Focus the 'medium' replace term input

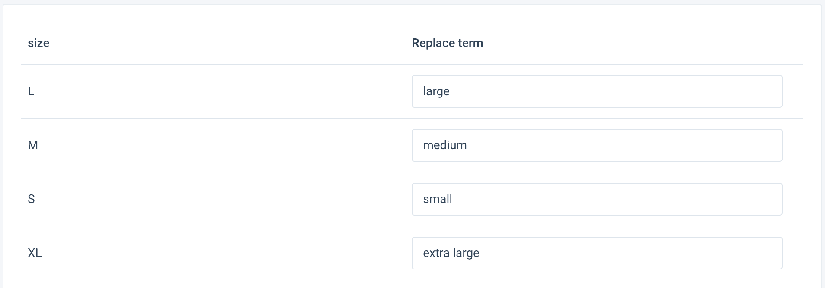tap(597, 145)
